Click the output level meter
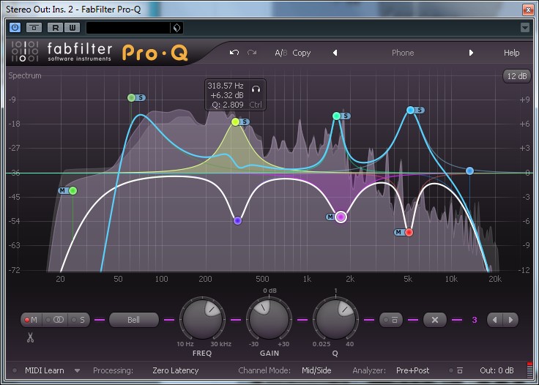 point(529,370)
